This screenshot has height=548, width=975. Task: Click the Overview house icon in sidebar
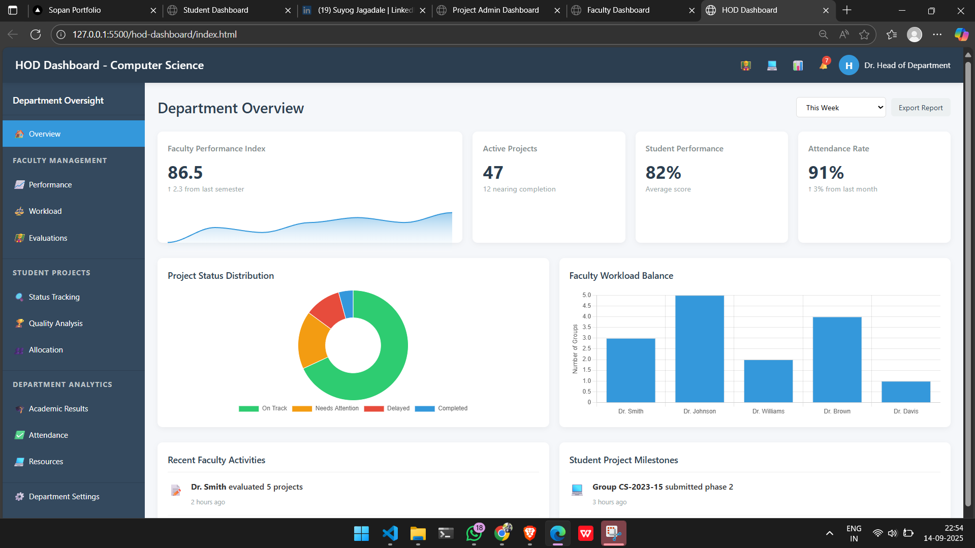click(19, 134)
